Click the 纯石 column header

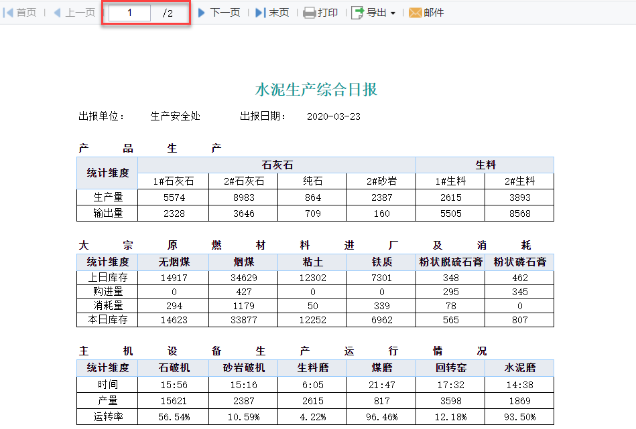[312, 181]
